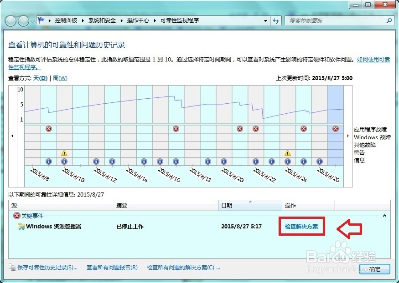Expand the breadcrumb arrow after 控制面板
Image resolution: width=399 pixels, height=283 pixels.
pos(83,20)
